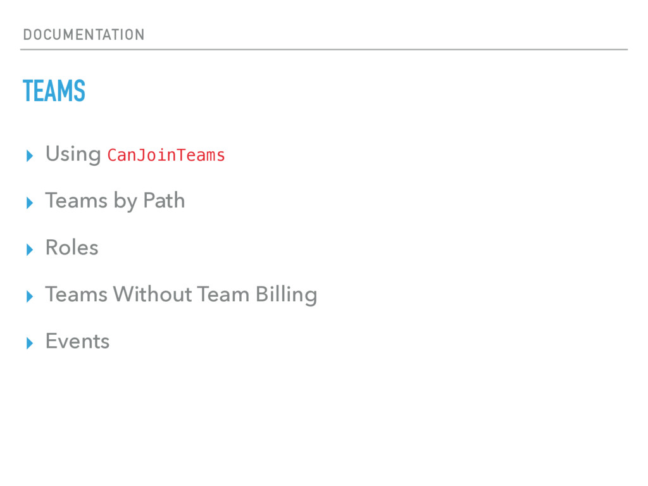Click the word Path in second bullet
Viewport: 648px width, 486px height.
[164, 201]
